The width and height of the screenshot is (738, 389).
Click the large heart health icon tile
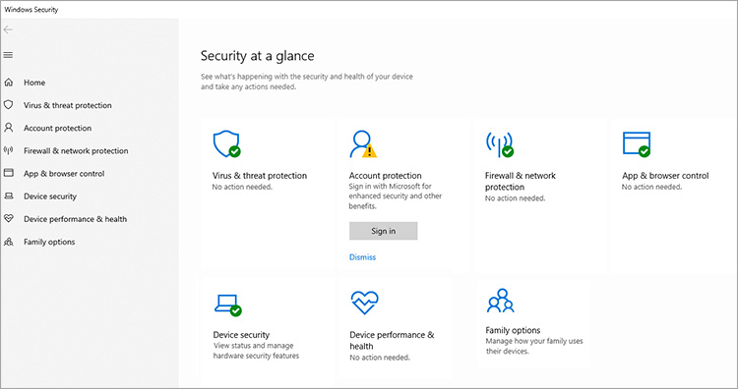click(x=365, y=303)
